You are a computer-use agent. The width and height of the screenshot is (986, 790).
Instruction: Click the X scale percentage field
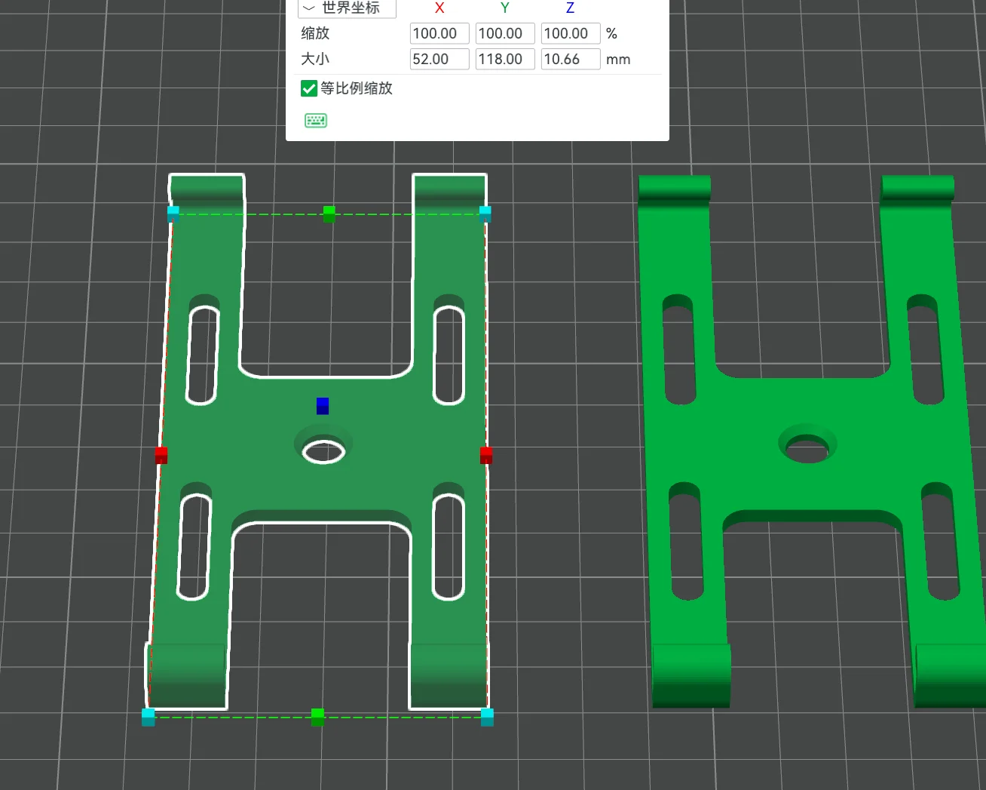(x=439, y=33)
